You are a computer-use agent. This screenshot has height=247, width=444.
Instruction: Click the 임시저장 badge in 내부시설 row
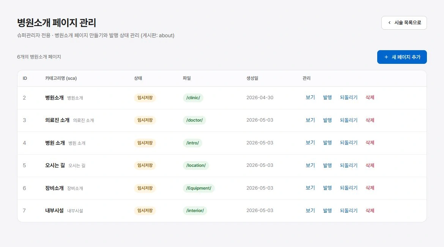click(145, 211)
